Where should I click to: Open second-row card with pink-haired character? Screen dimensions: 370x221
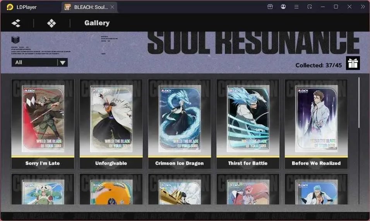click(248, 189)
